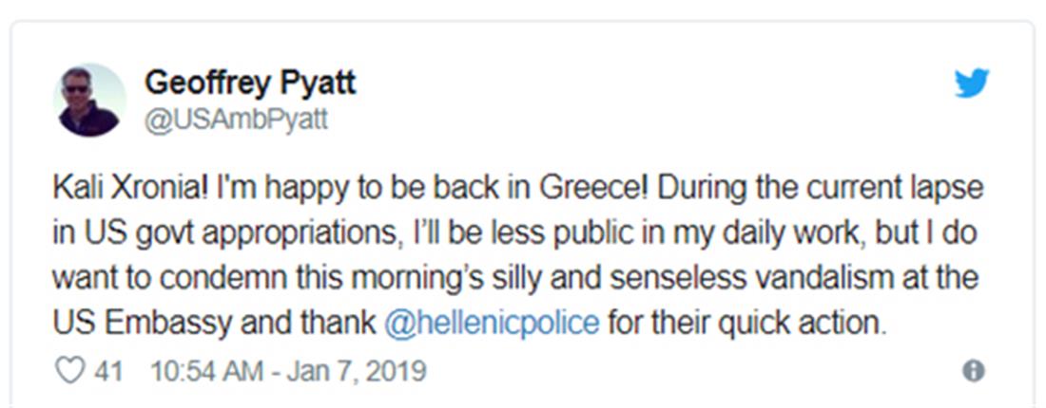Click the 41 likes count
Viewport: 1046px width, 408px height.
click(x=108, y=370)
